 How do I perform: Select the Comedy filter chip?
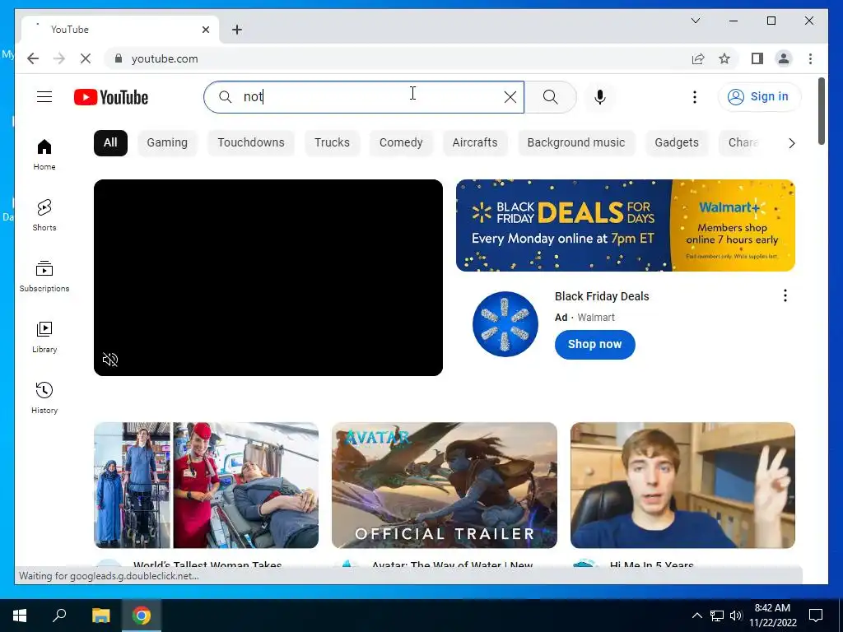pyautogui.click(x=401, y=143)
